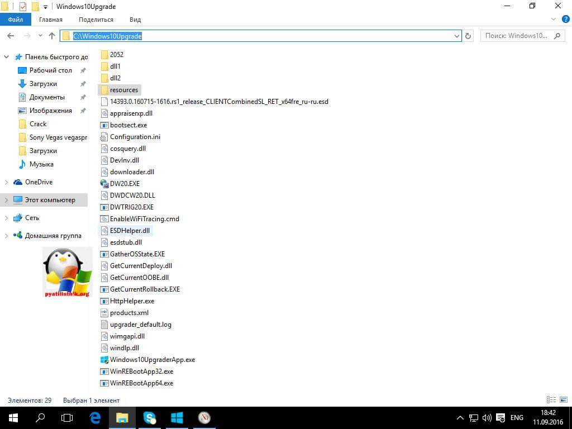Screen dimensions: 572x429
Task: Switch to the Вид tab
Action: pyautogui.click(x=135, y=20)
